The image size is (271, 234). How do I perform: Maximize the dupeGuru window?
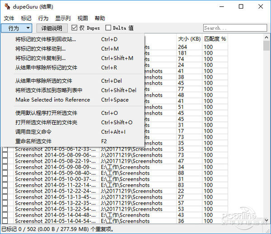point(241,7)
